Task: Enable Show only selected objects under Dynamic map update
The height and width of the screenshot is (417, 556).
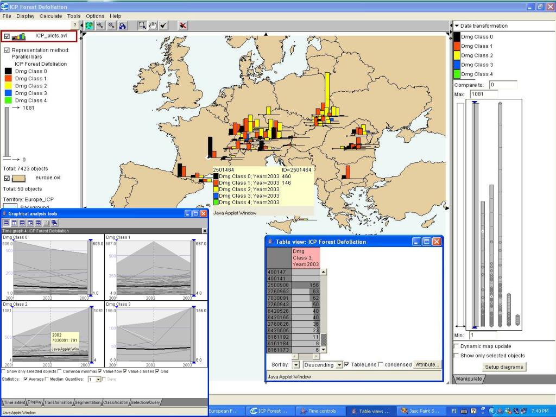Action: pos(457,356)
